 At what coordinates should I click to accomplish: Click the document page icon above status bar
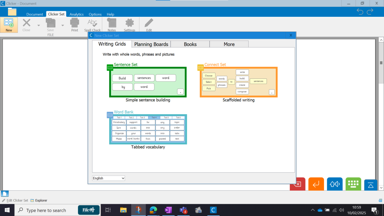[x=5, y=193]
